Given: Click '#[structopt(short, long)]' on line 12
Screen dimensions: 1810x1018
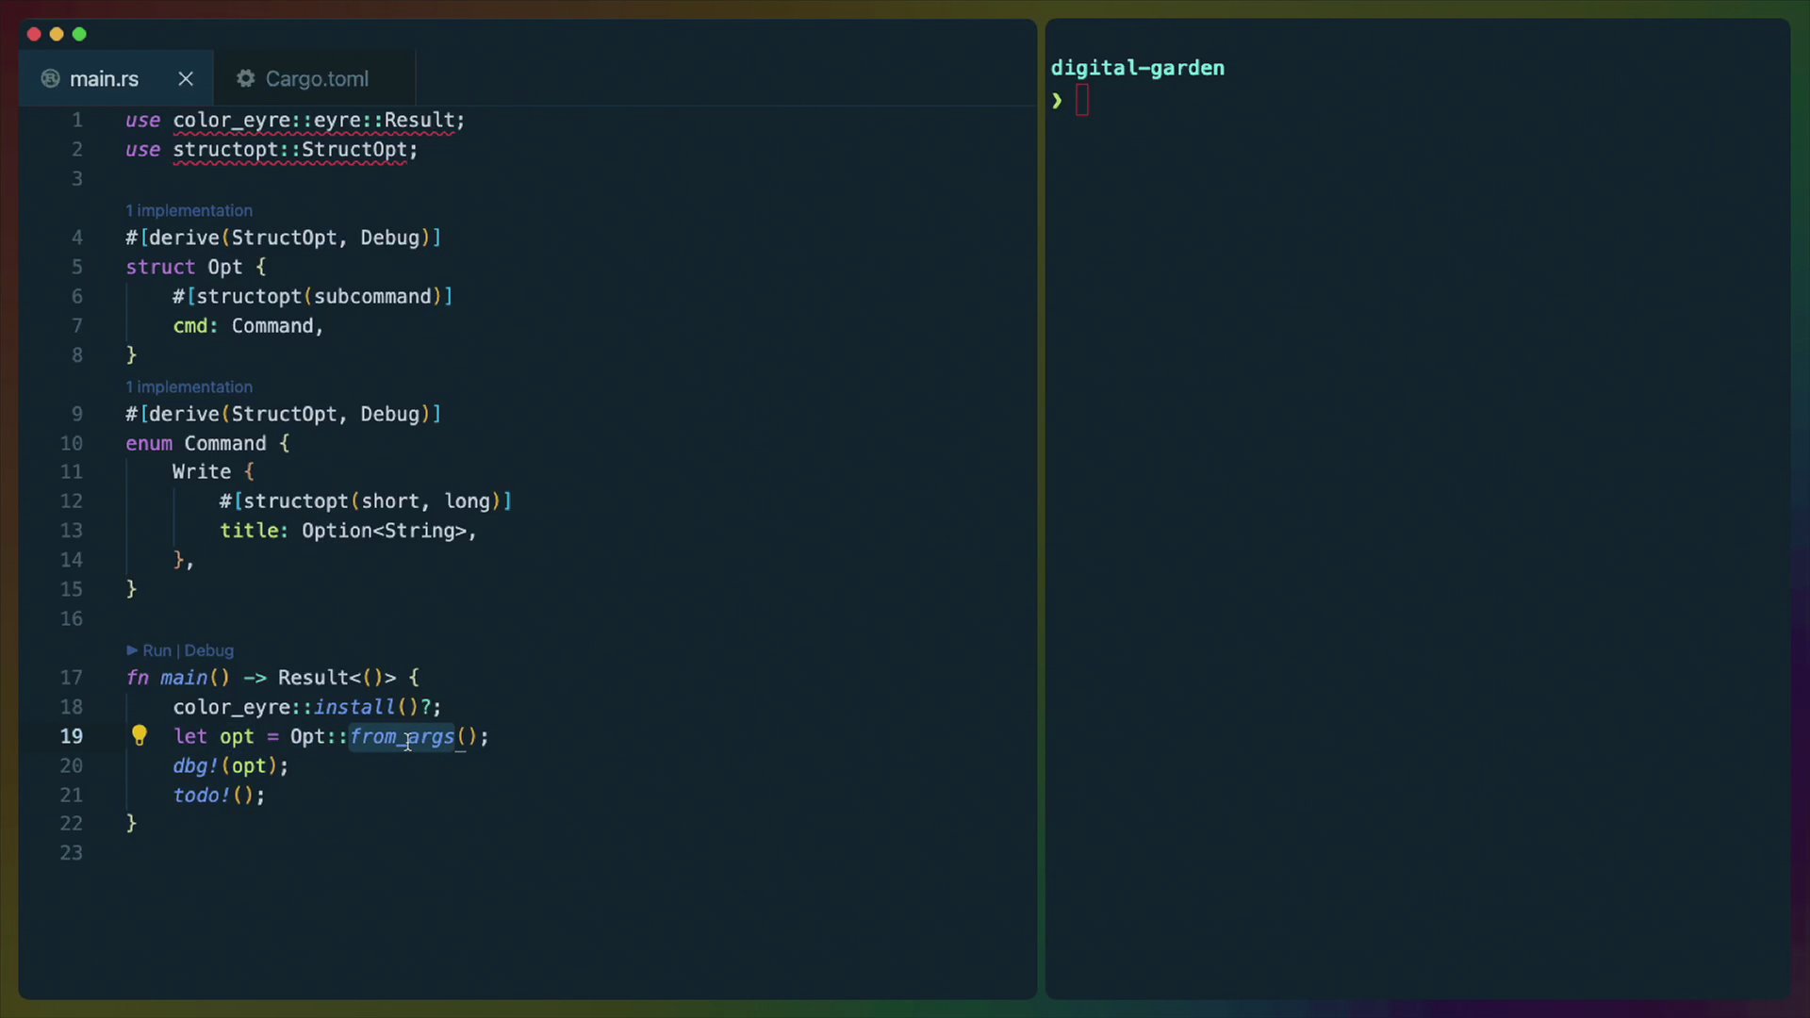Looking at the screenshot, I should click(366, 501).
